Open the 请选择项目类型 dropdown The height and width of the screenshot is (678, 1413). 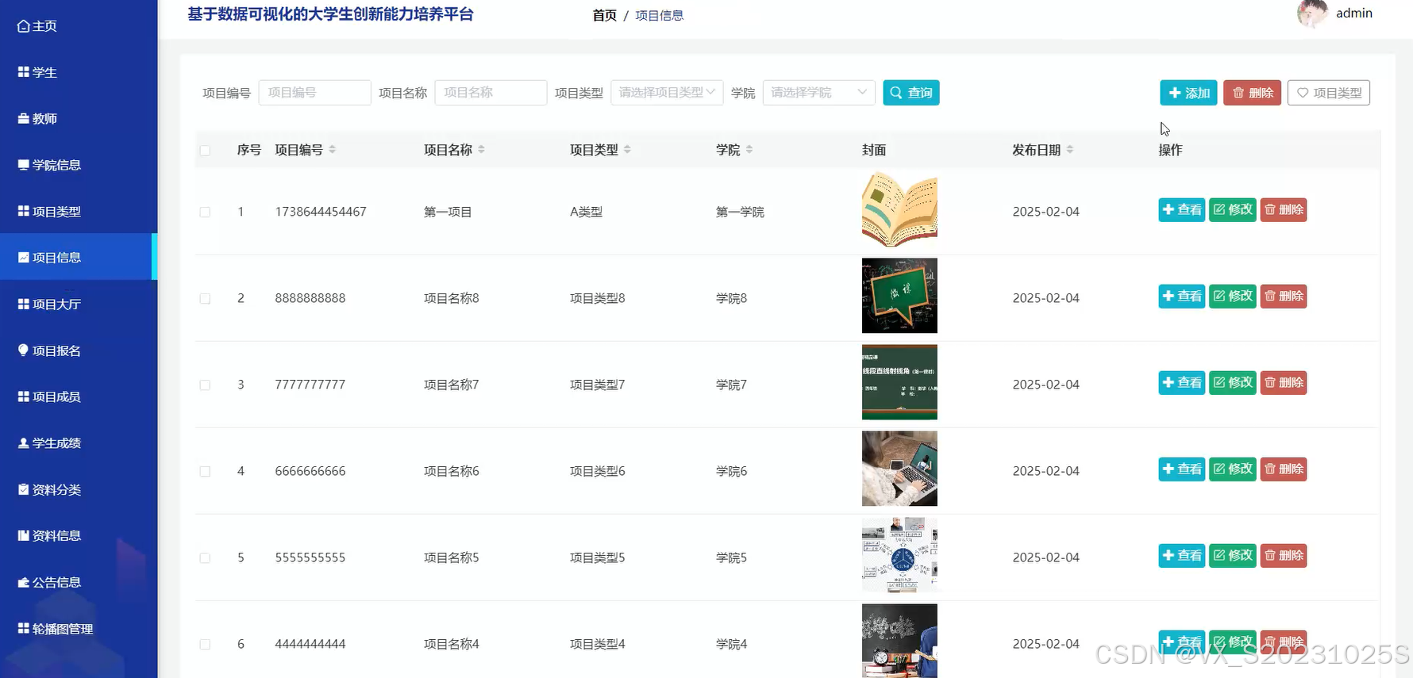click(667, 93)
